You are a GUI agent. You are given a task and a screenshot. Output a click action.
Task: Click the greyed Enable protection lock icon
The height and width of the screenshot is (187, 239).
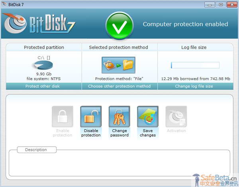point(63,117)
